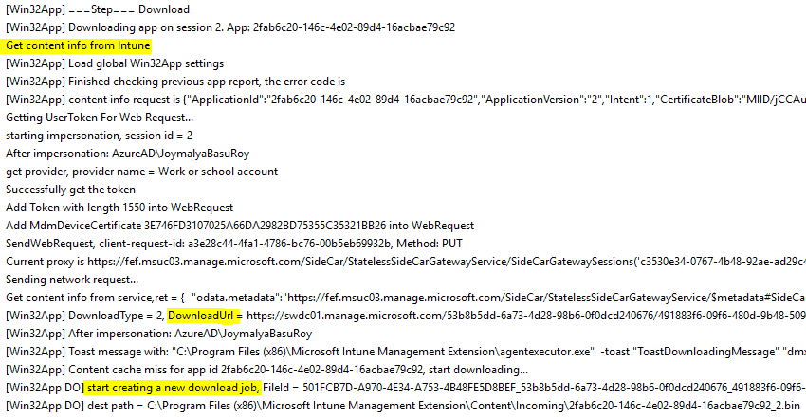Select 'Finished checking previous app report' line
The image size is (806, 417).
[175, 82]
